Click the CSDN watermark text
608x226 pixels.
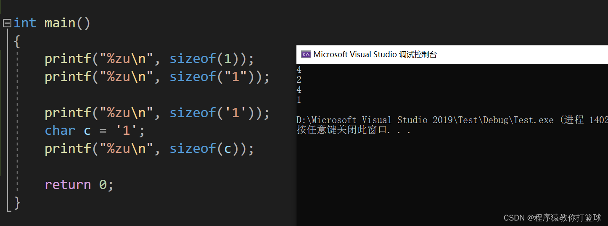[552, 218]
